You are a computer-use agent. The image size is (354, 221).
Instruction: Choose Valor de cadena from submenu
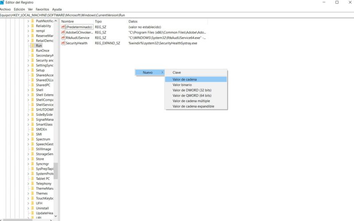[x=196, y=80]
